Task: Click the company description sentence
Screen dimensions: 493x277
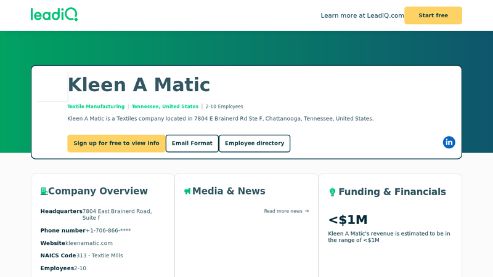Action: click(221, 118)
